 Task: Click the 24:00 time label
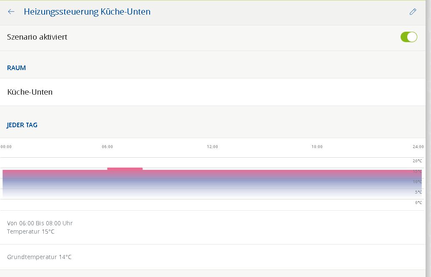point(418,147)
